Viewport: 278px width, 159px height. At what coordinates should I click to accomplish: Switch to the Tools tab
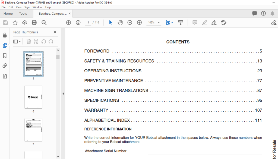coord(23,14)
